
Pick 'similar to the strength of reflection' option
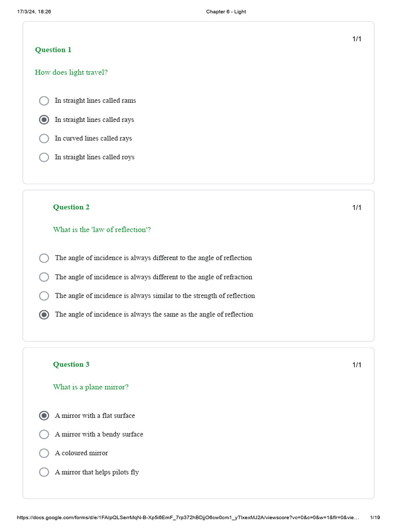click(44, 295)
